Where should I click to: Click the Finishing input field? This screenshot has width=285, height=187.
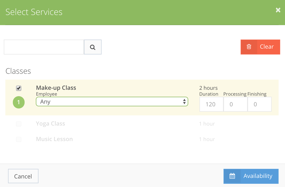coord(259,104)
